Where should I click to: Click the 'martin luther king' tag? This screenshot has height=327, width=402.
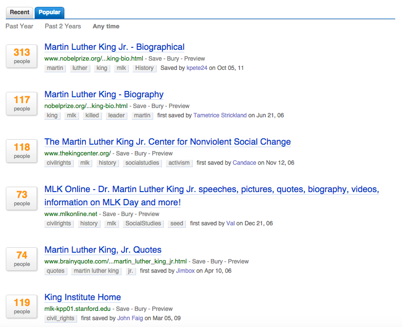[96, 271]
